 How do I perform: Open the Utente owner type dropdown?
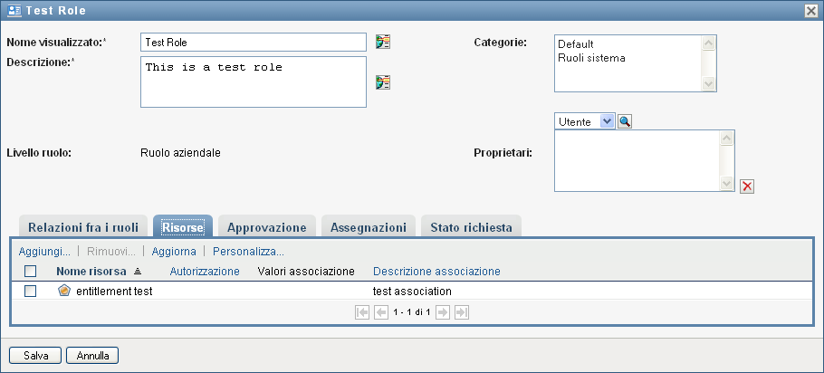click(607, 121)
